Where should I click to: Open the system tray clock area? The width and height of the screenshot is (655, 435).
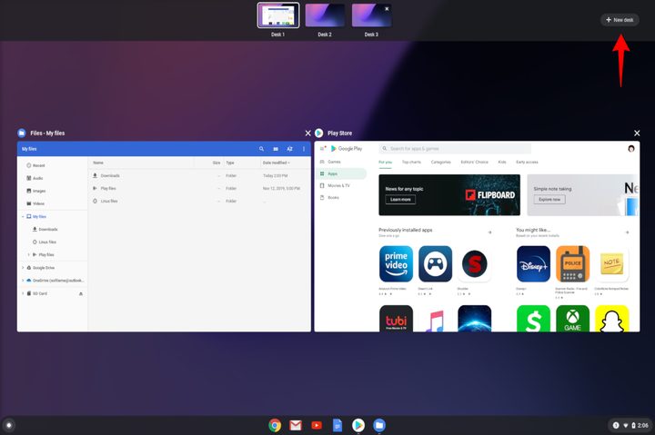(x=630, y=425)
